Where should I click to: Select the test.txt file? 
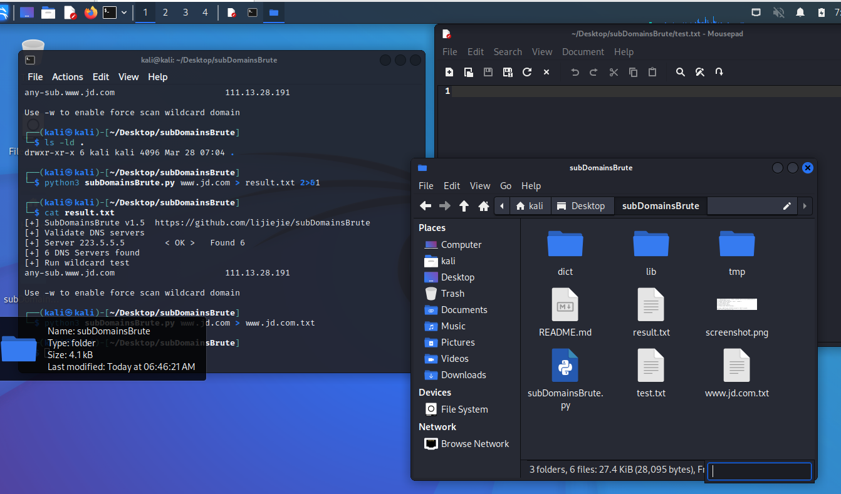(x=651, y=365)
